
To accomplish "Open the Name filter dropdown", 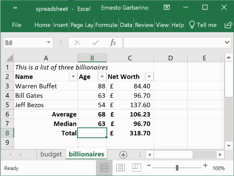I will [73, 77].
